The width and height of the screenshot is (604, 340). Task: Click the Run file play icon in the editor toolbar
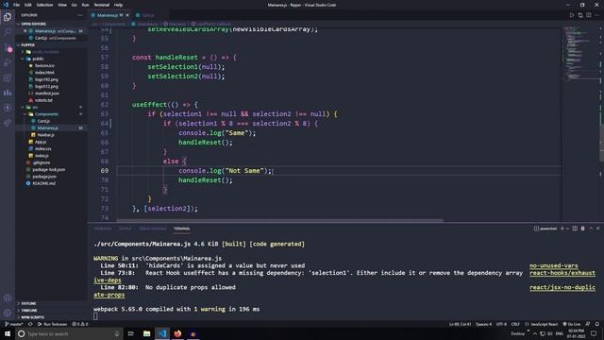tap(572, 15)
